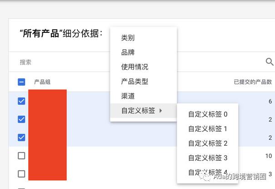Uncheck the checked checkbox in the upper row showing 2
Image resolution: width=275 pixels, height=189 pixels.
[x=21, y=119]
